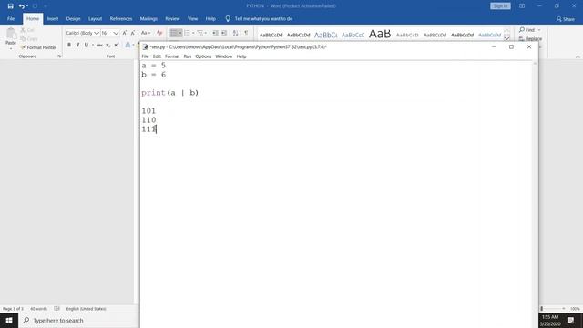Open the IDLE File menu

[146, 56]
